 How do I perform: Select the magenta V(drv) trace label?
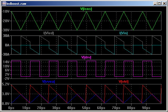(86, 57)
